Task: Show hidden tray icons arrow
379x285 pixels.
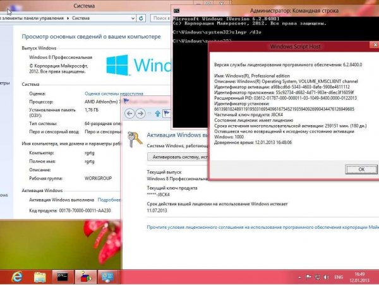Action: [299, 277]
